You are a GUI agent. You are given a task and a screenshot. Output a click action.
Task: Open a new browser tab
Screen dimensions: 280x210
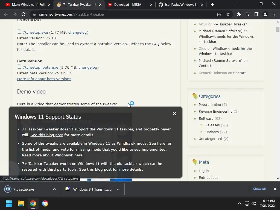[212, 5]
